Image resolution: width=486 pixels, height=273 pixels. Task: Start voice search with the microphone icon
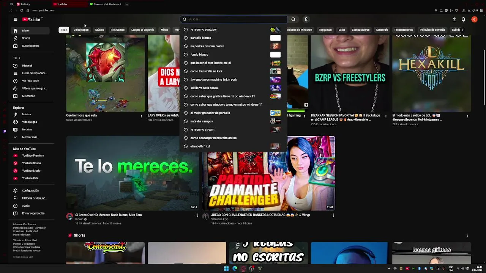click(x=306, y=19)
